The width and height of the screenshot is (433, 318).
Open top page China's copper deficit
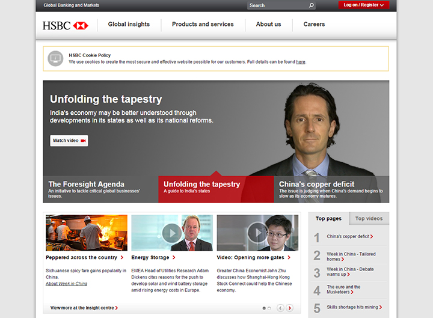(350, 237)
